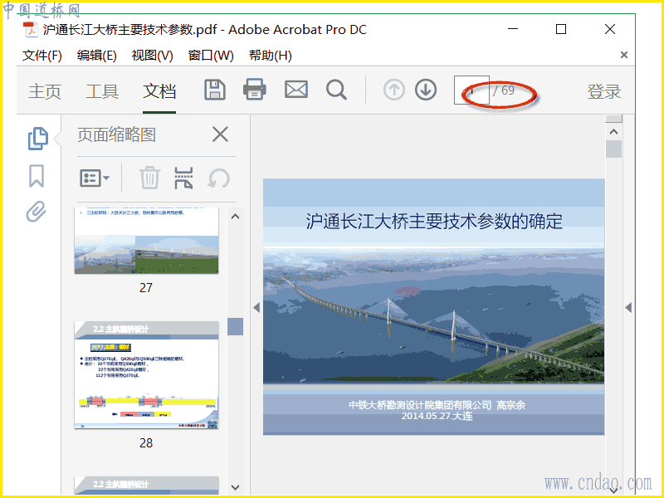Click thumbnail page label 27
The image size is (664, 498).
146,288
